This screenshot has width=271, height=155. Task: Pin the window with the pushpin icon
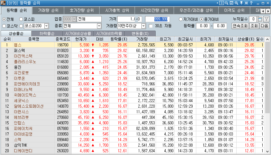click(x=241, y=3)
